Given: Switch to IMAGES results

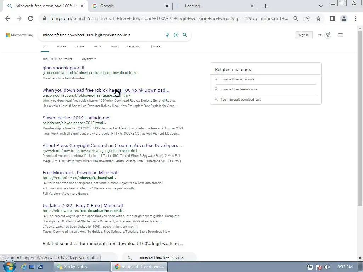Looking at the screenshot, I should (61, 46).
